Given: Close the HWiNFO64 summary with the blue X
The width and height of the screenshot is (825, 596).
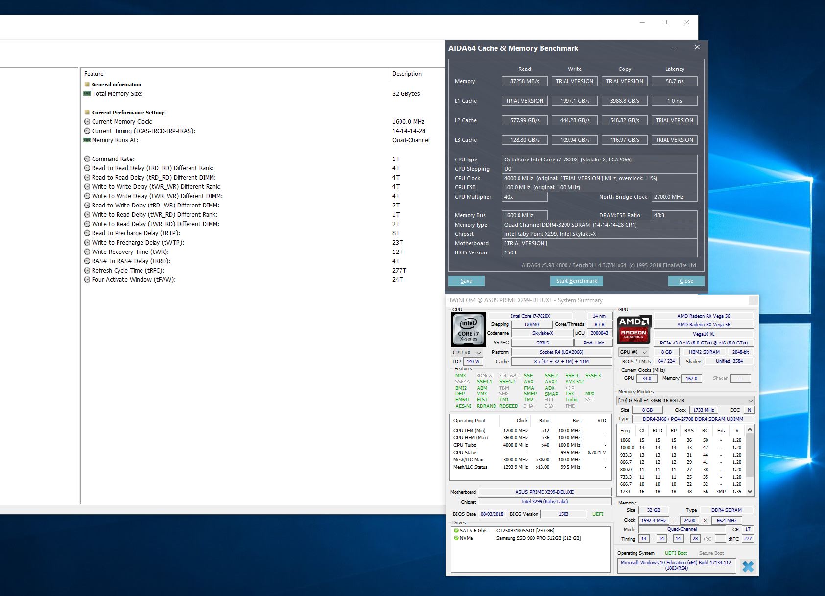Looking at the screenshot, I should [748, 567].
